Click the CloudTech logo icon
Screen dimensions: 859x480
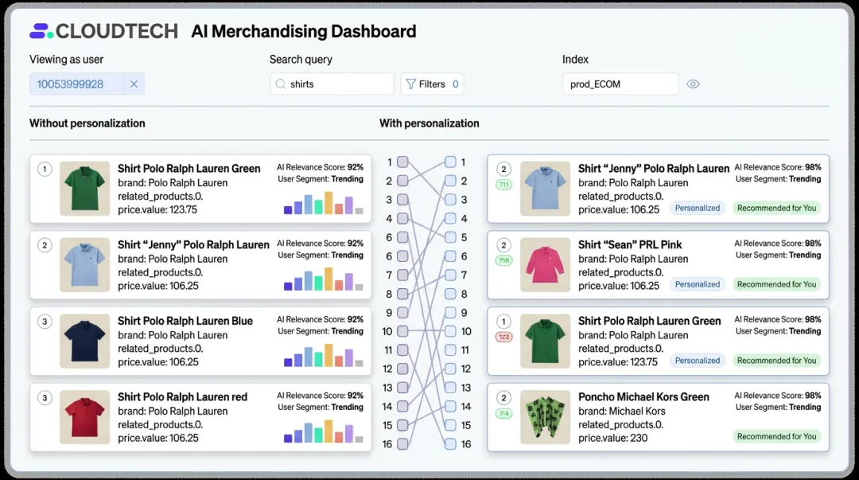pos(41,31)
